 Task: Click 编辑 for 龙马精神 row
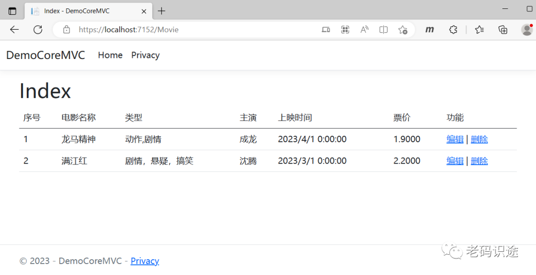click(455, 139)
